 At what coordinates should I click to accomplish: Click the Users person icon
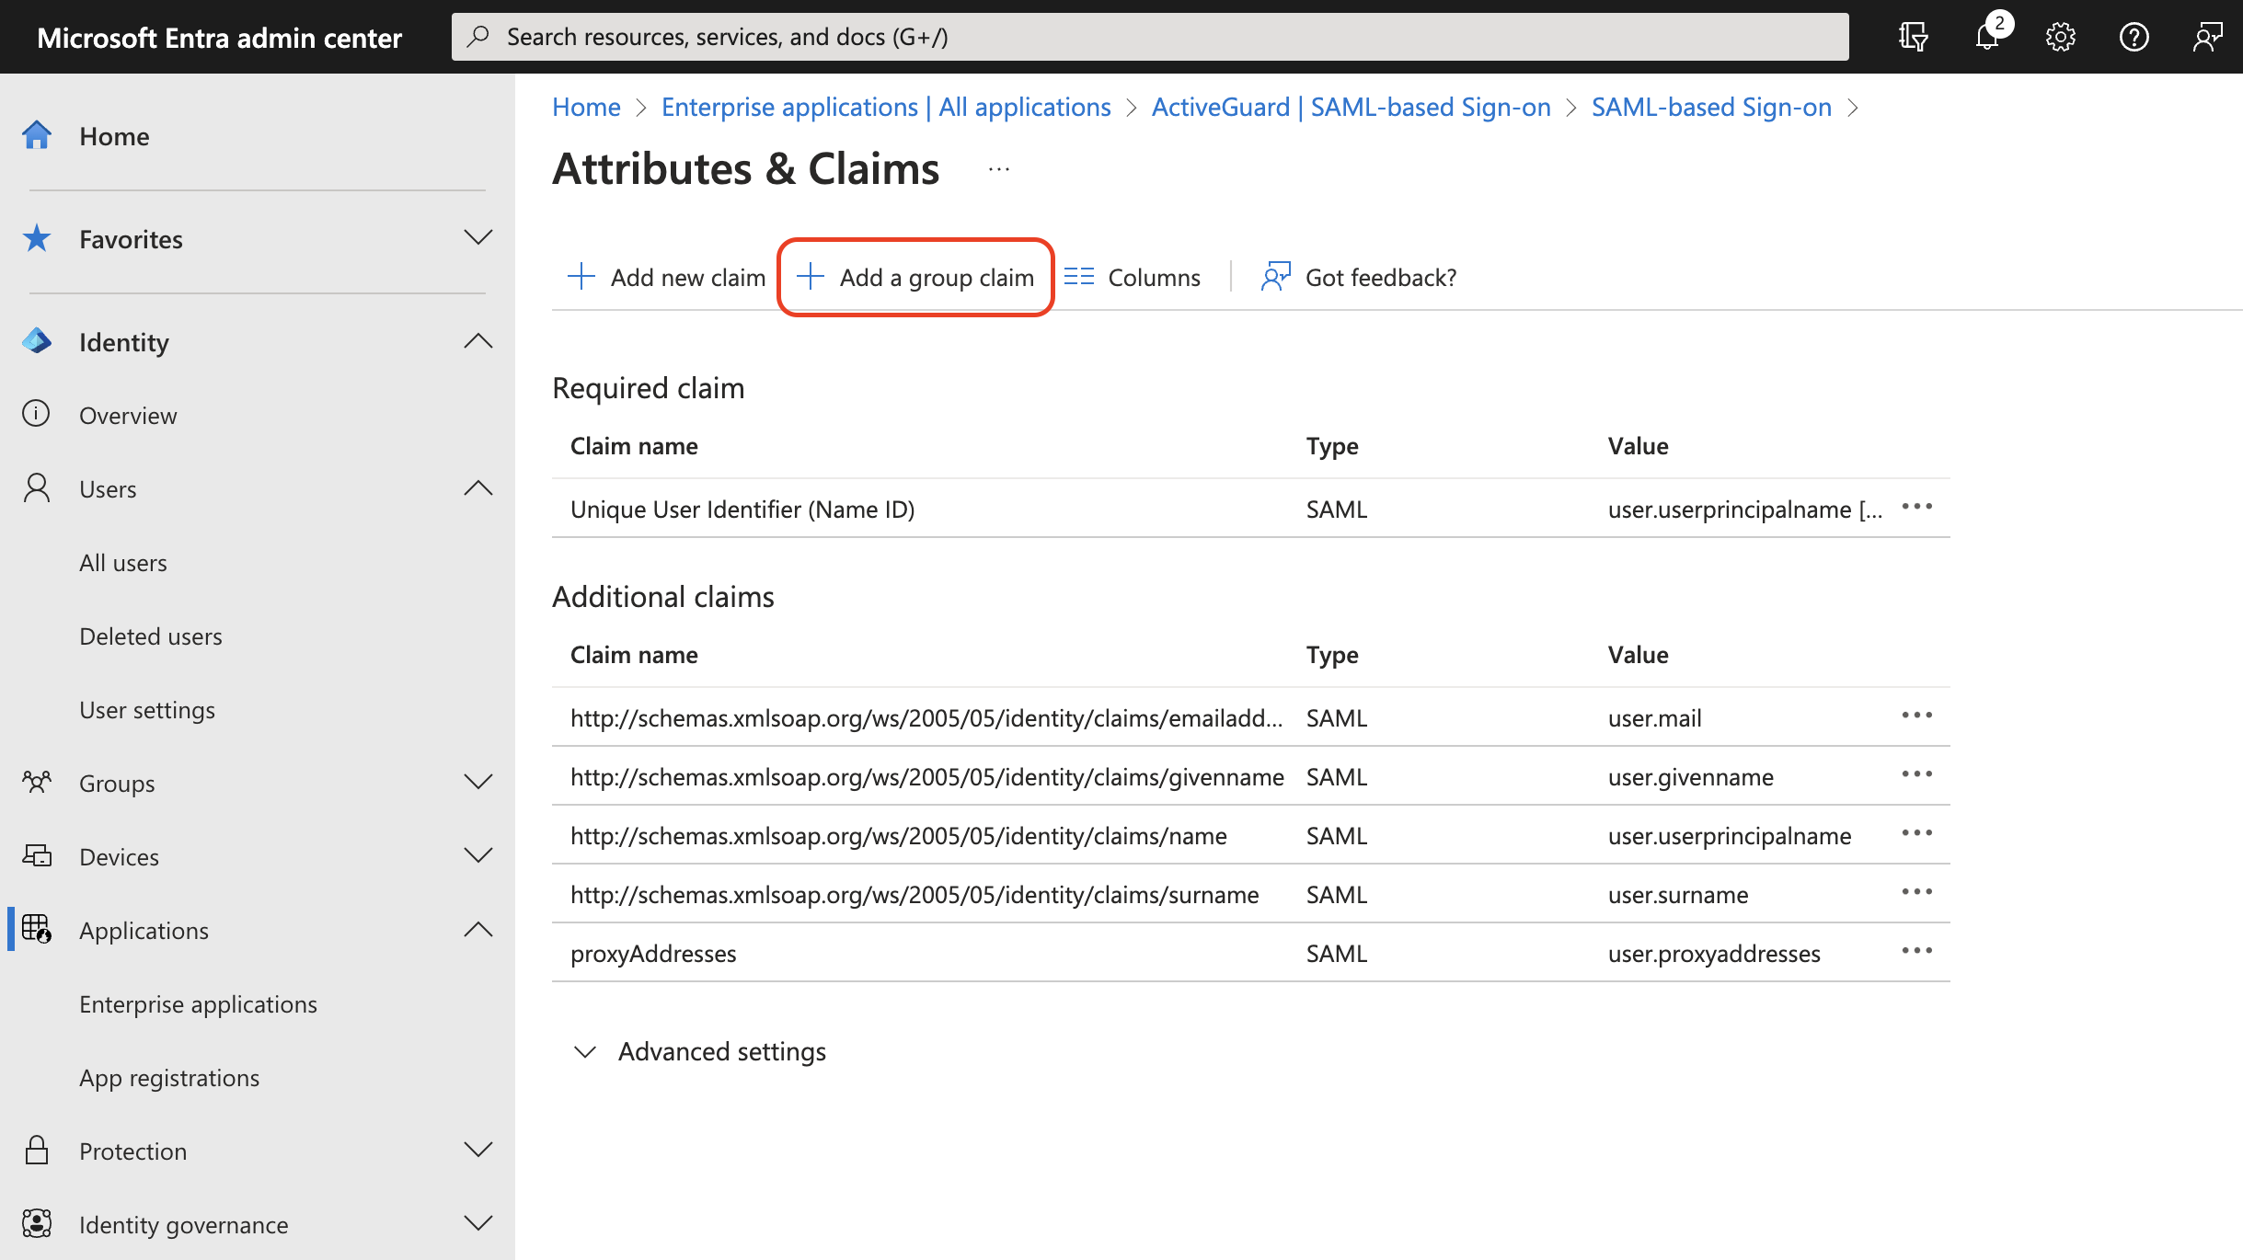click(37, 487)
